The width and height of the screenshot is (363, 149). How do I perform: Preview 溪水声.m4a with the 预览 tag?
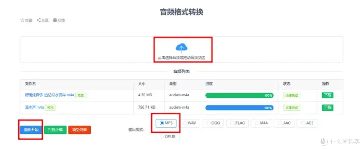point(50,107)
